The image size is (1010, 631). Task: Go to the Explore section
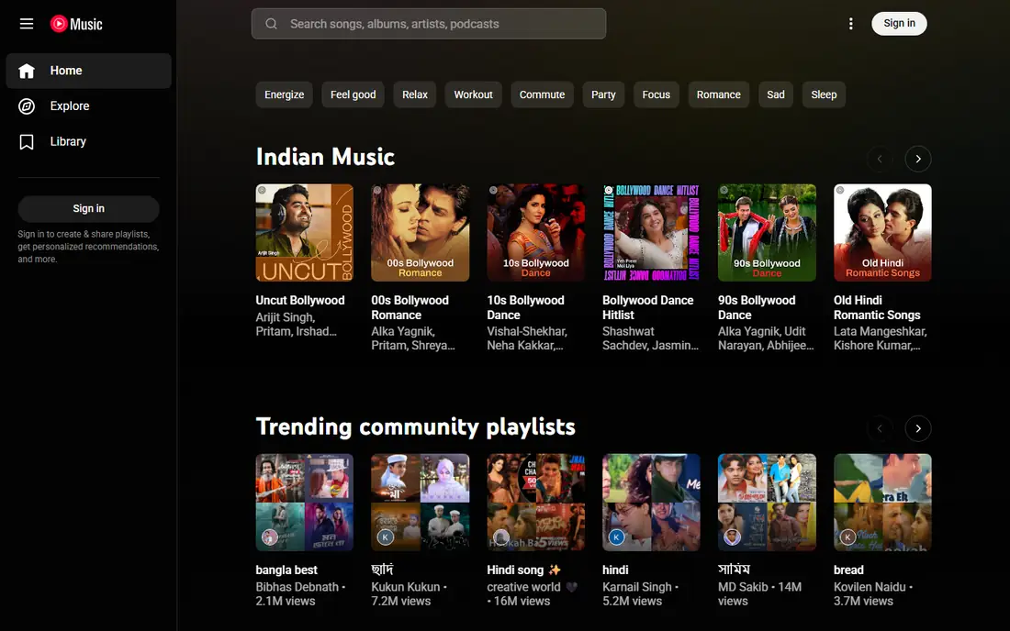89,106
